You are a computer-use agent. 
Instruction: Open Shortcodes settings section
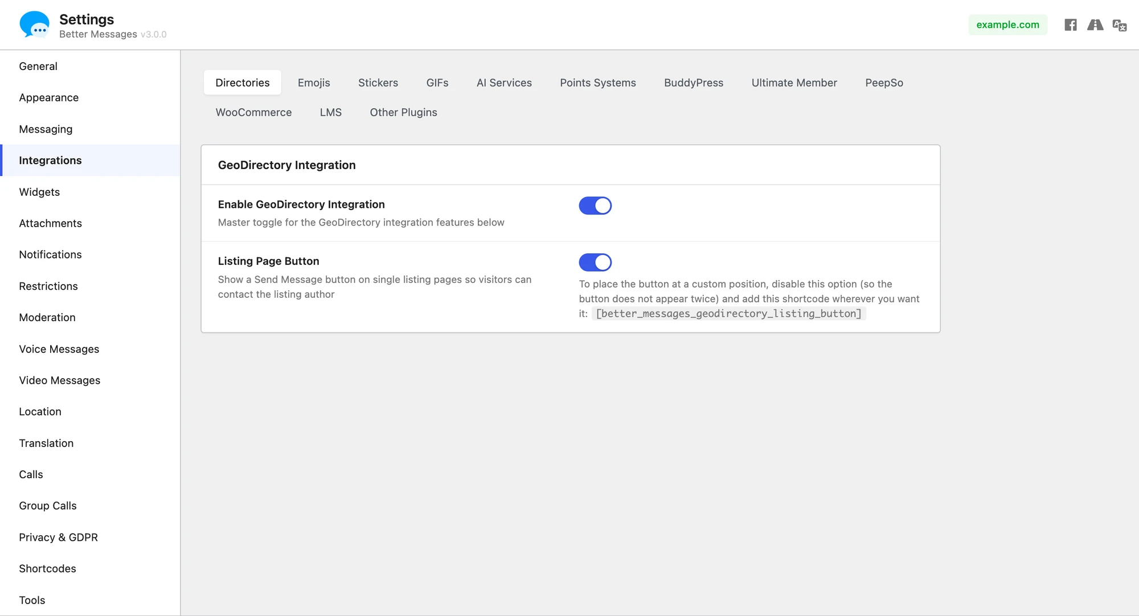(x=91, y=569)
